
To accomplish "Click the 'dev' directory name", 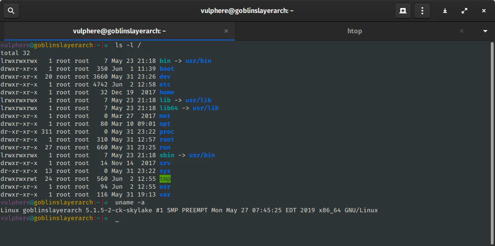I will tap(165, 77).
